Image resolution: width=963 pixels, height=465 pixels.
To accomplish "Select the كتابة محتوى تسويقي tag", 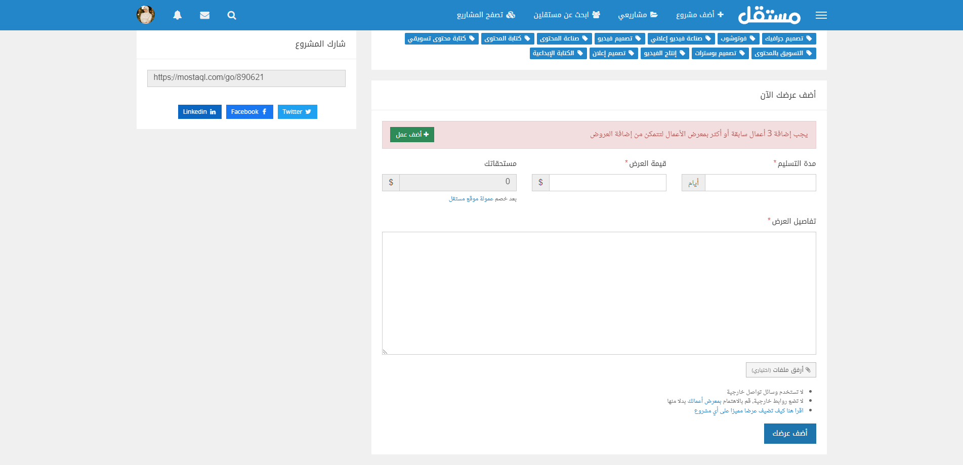I will click(442, 38).
